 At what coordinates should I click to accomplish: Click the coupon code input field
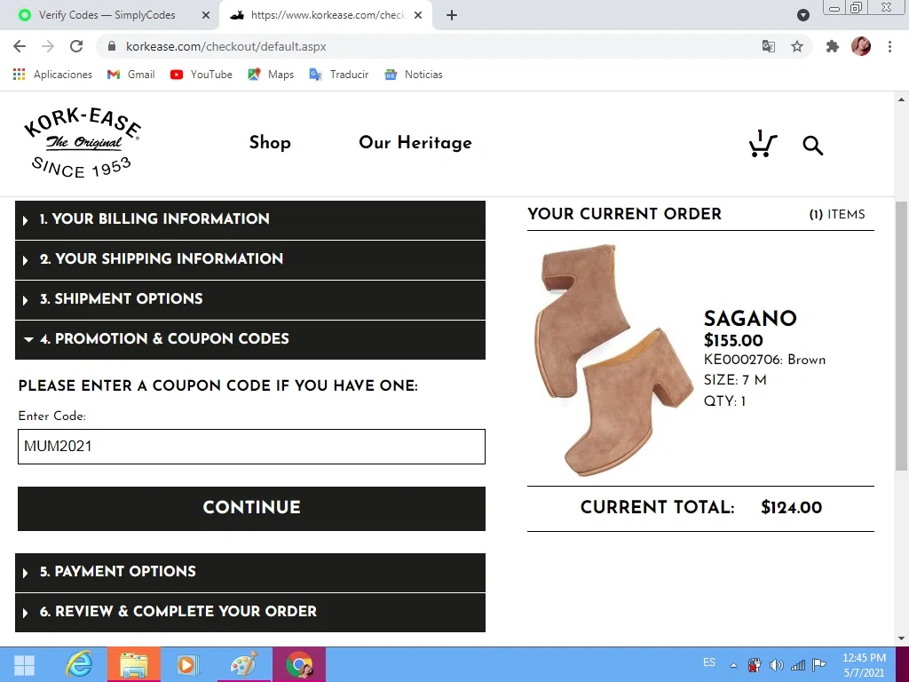point(251,447)
